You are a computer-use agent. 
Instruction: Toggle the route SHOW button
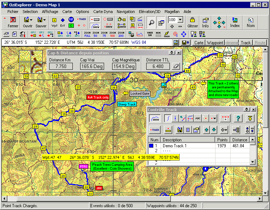(x=122, y=26)
